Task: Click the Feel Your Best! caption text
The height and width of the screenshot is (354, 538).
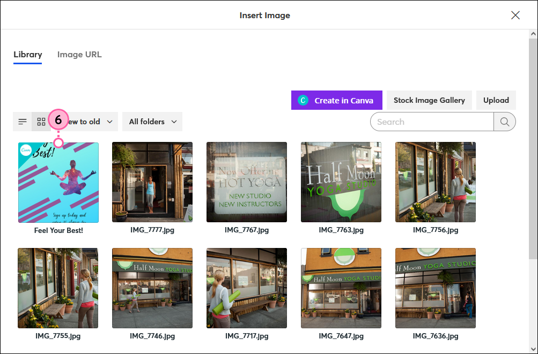Action: coord(58,231)
